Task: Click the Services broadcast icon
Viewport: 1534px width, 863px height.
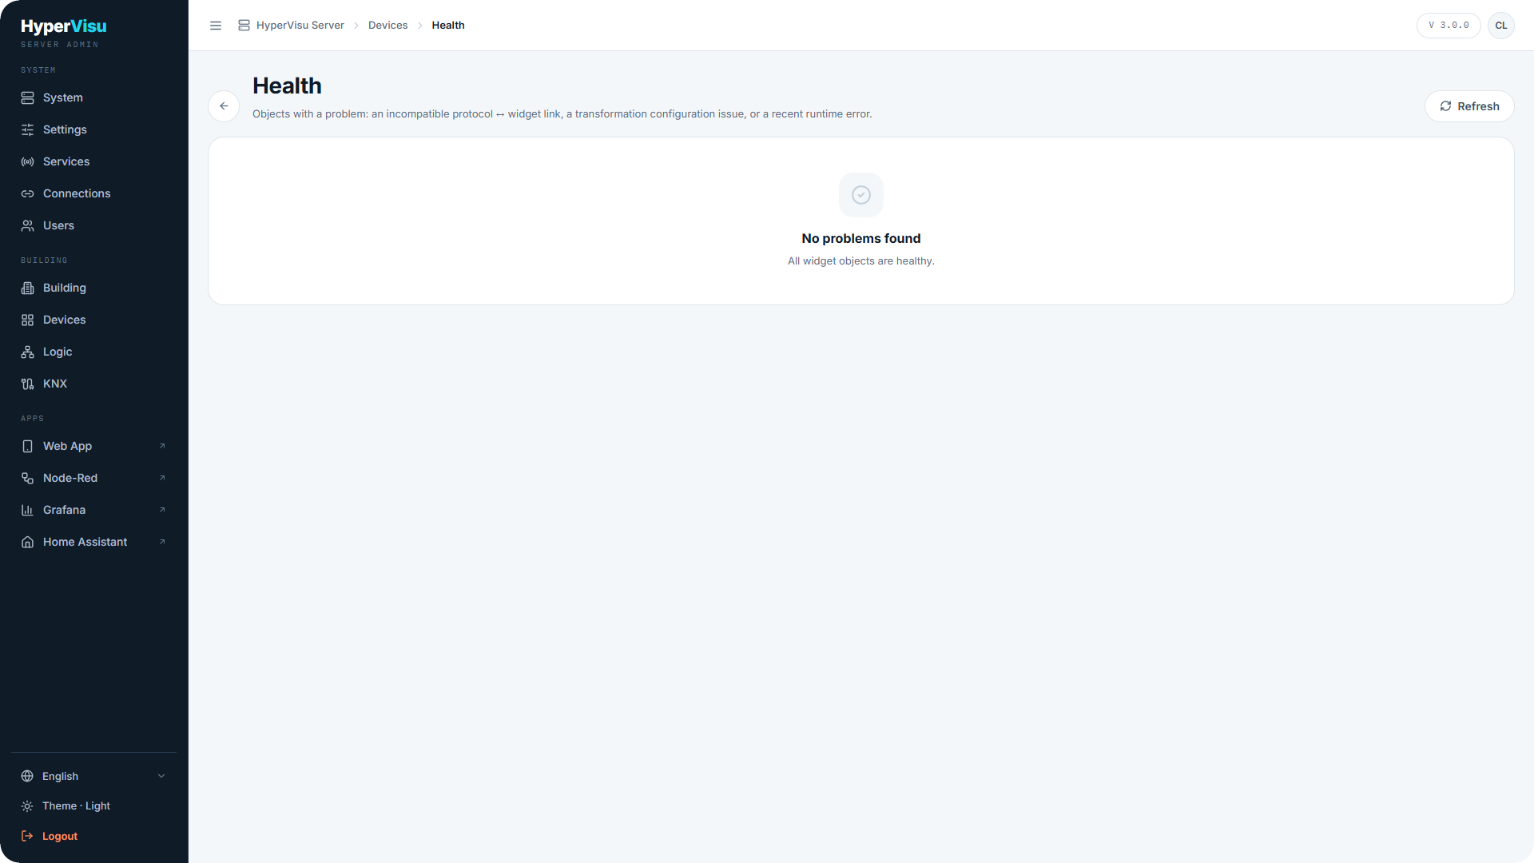Action: coord(27,161)
